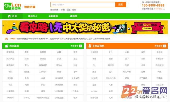Select the 台湾代购 category cell

click(x=59, y=91)
